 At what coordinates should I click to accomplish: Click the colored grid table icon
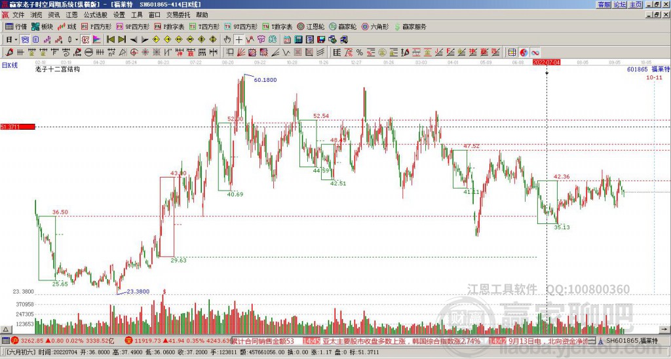tap(512, 52)
